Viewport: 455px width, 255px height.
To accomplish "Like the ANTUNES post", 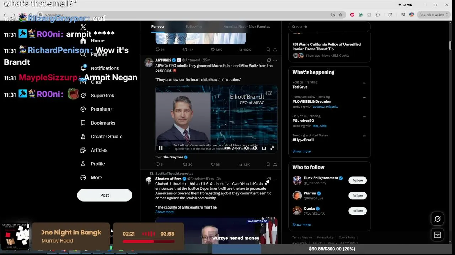I will (215, 164).
